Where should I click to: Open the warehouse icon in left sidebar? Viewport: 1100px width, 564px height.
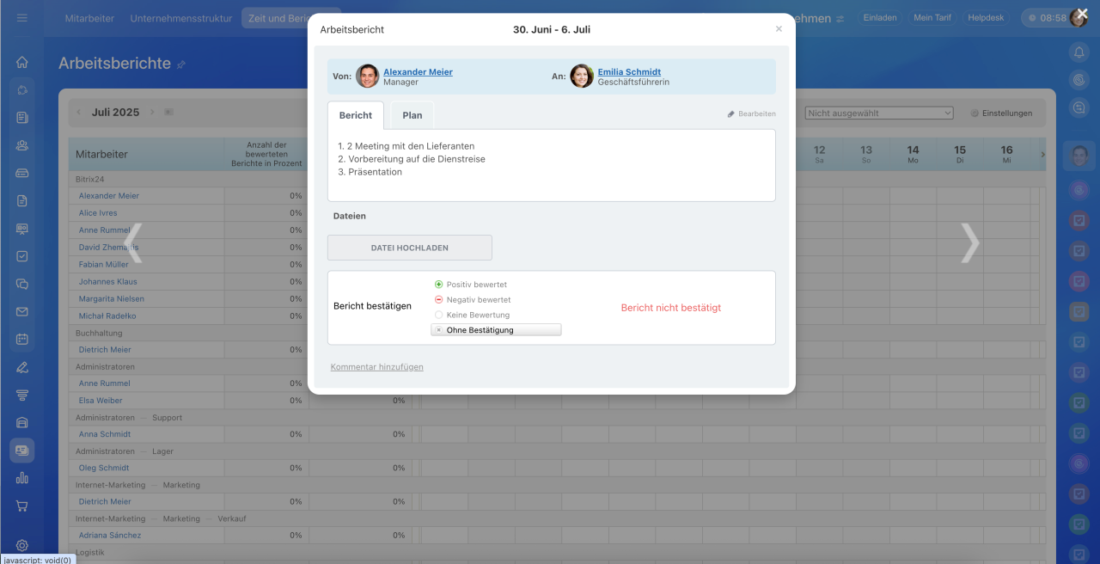pyautogui.click(x=22, y=422)
